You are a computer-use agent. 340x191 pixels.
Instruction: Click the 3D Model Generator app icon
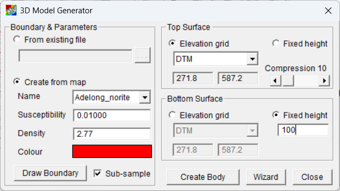click(x=11, y=10)
